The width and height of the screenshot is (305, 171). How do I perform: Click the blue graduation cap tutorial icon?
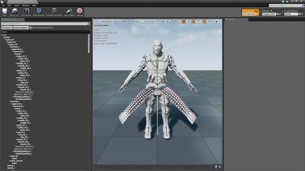[287, 2]
